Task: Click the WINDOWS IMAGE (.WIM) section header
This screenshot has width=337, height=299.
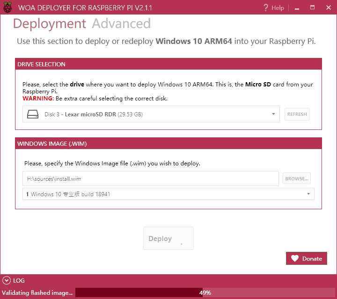Action: pyautogui.click(x=168, y=143)
